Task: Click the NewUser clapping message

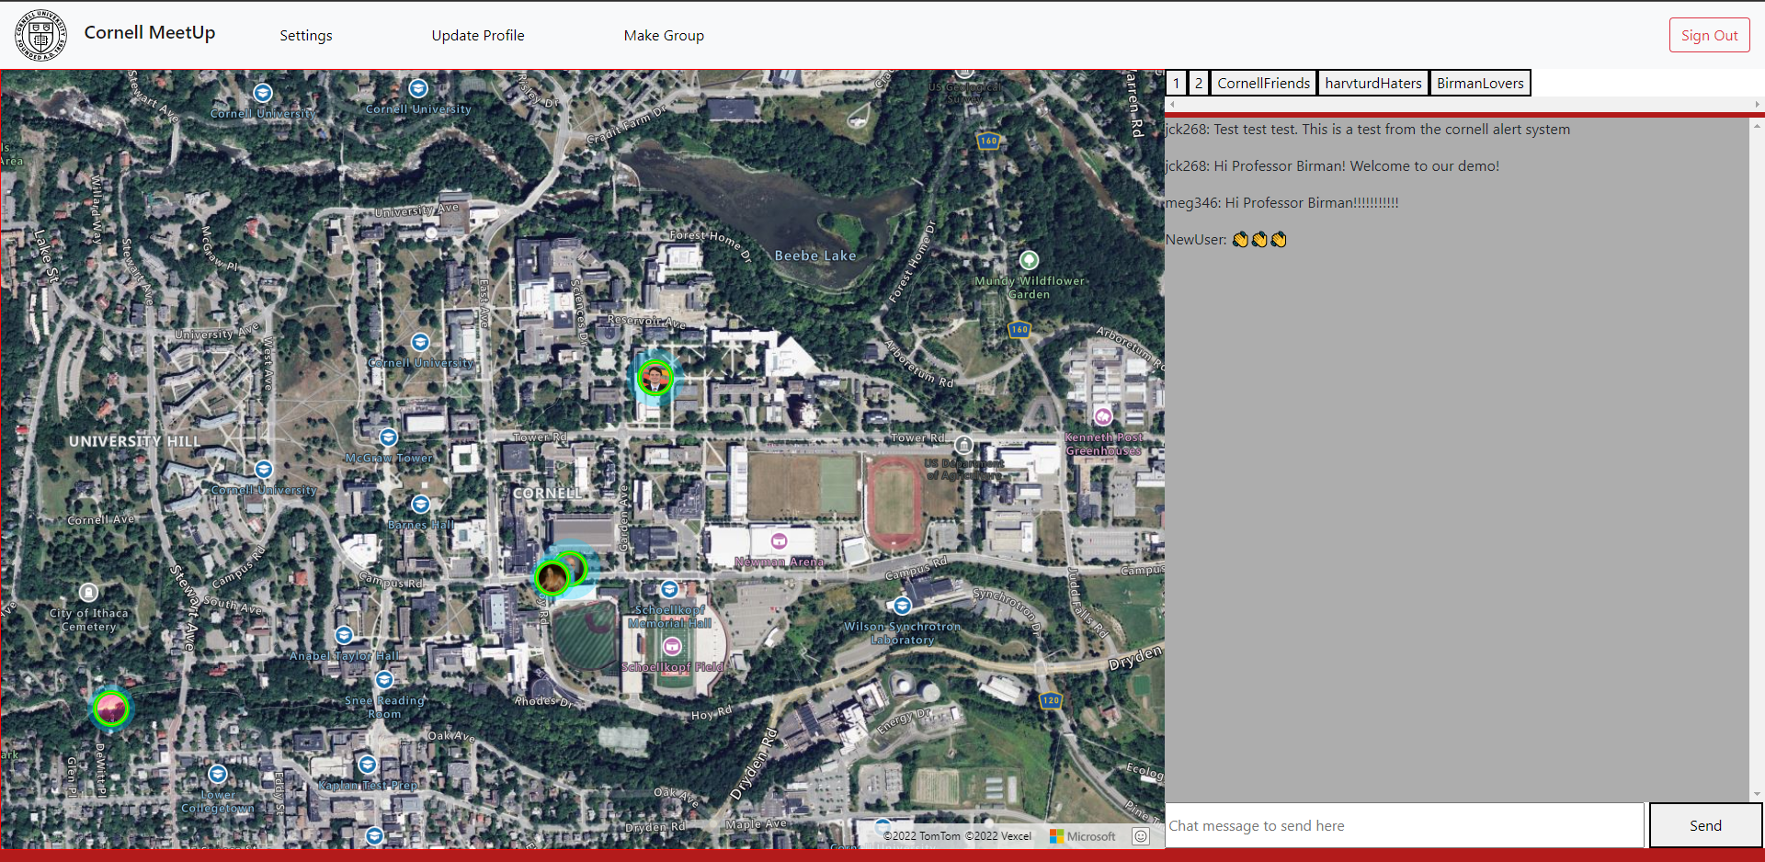Action: (1225, 239)
